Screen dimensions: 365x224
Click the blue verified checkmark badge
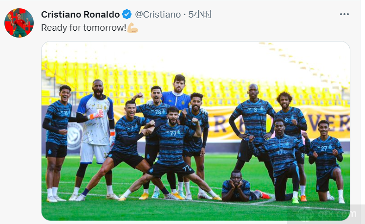point(127,15)
